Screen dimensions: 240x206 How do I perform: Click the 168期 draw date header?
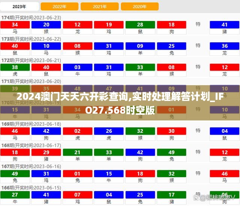[31, 145]
